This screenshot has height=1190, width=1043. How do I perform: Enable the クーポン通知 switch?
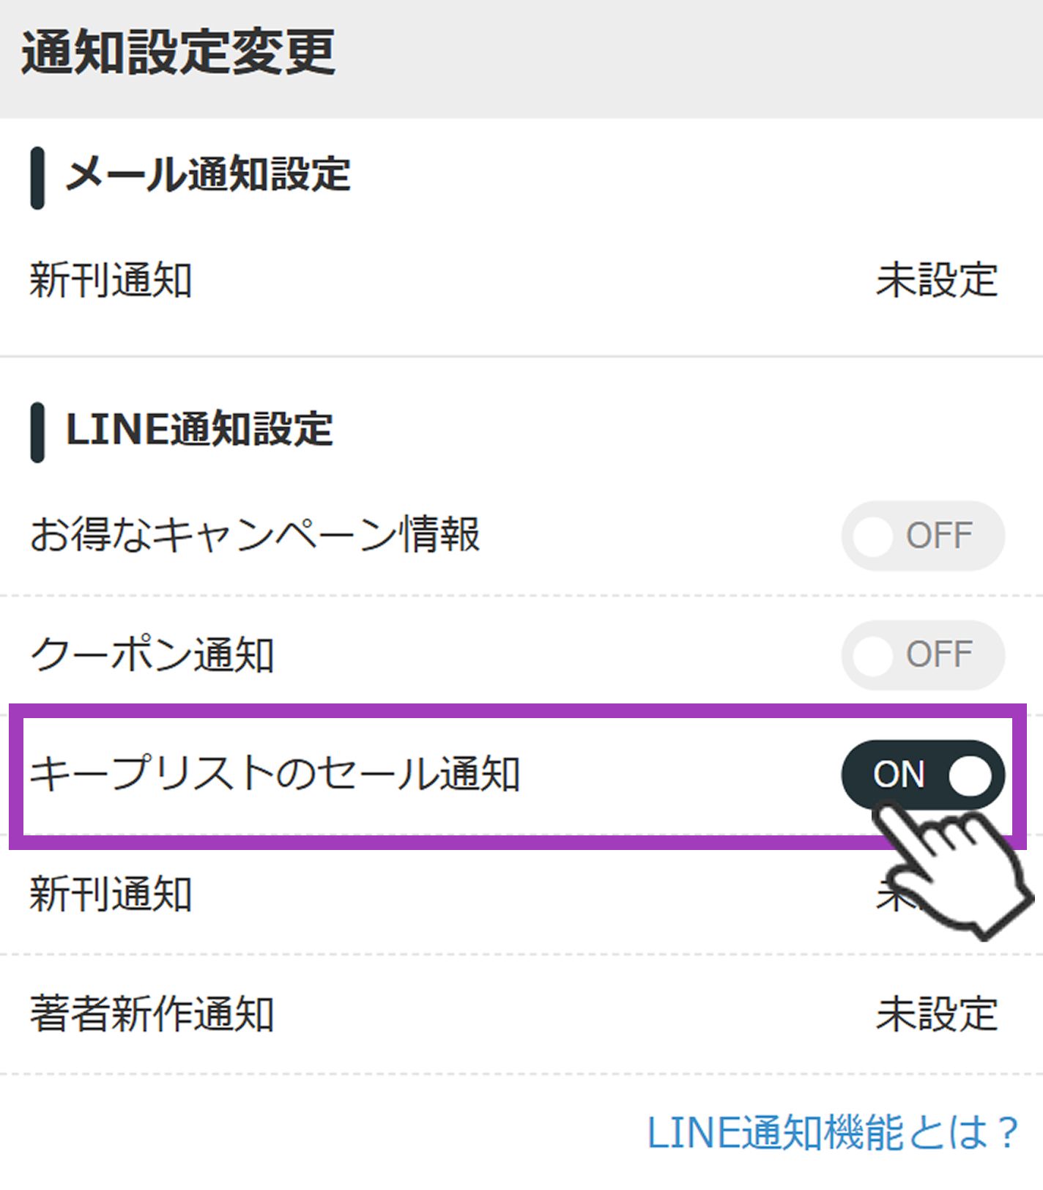click(x=922, y=654)
